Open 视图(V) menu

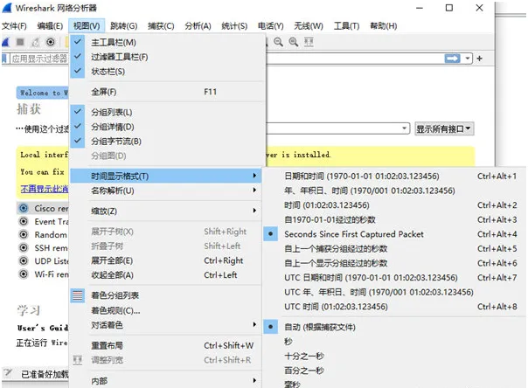pos(87,26)
